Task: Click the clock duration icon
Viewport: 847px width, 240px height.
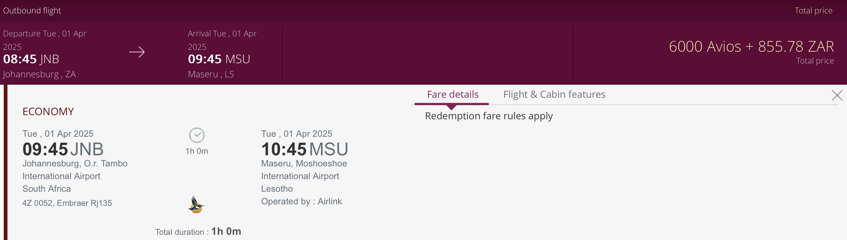Action: tap(197, 135)
